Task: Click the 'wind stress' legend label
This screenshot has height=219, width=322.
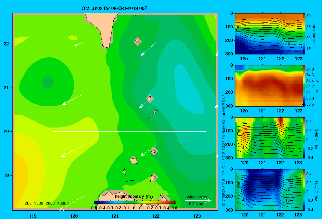Action: (x=197, y=197)
